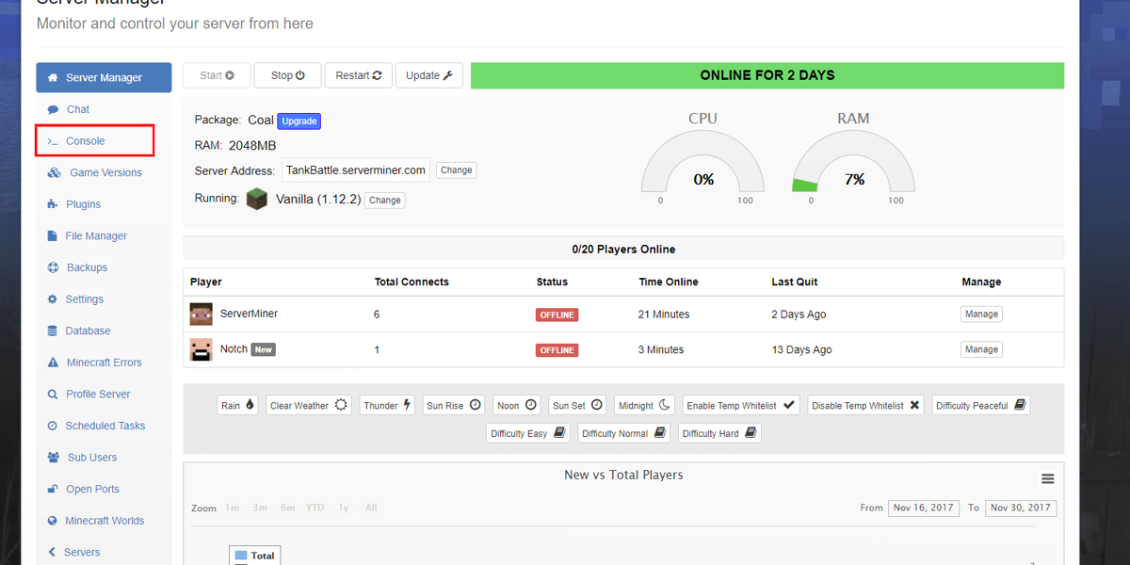This screenshot has width=1130, height=565.
Task: Enable Temp Whitelist
Action: pos(741,406)
